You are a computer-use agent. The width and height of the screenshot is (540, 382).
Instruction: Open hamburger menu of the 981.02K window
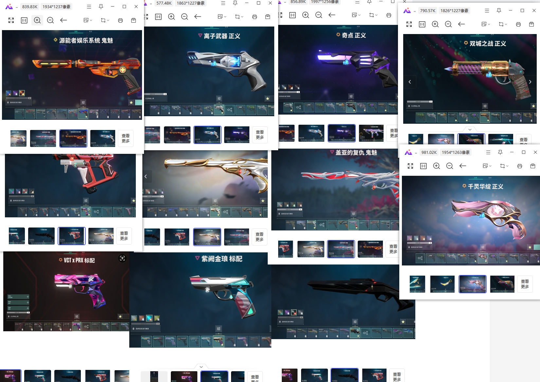(488, 152)
